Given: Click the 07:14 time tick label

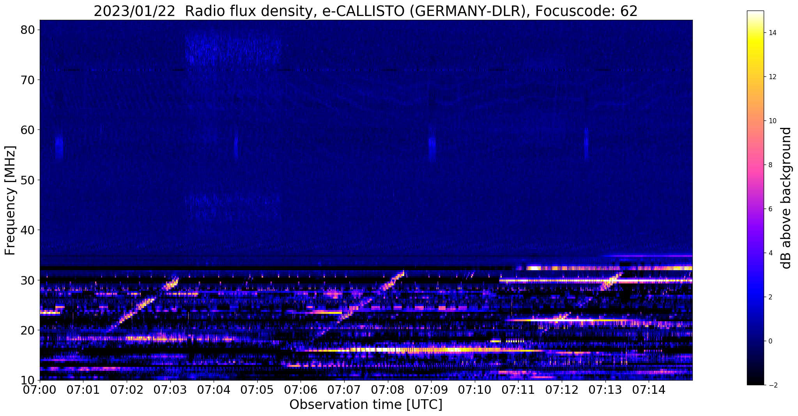Looking at the screenshot, I should (x=649, y=389).
